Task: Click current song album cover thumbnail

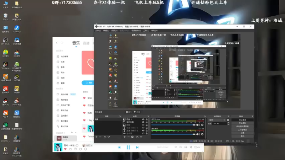Action: point(58,147)
